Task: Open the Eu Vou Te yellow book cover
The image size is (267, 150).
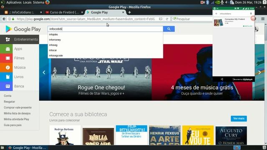Action: coord(198,135)
